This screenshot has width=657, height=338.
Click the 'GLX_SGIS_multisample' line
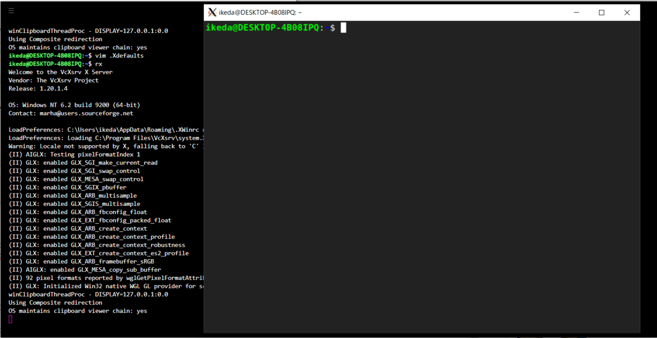[x=74, y=204]
